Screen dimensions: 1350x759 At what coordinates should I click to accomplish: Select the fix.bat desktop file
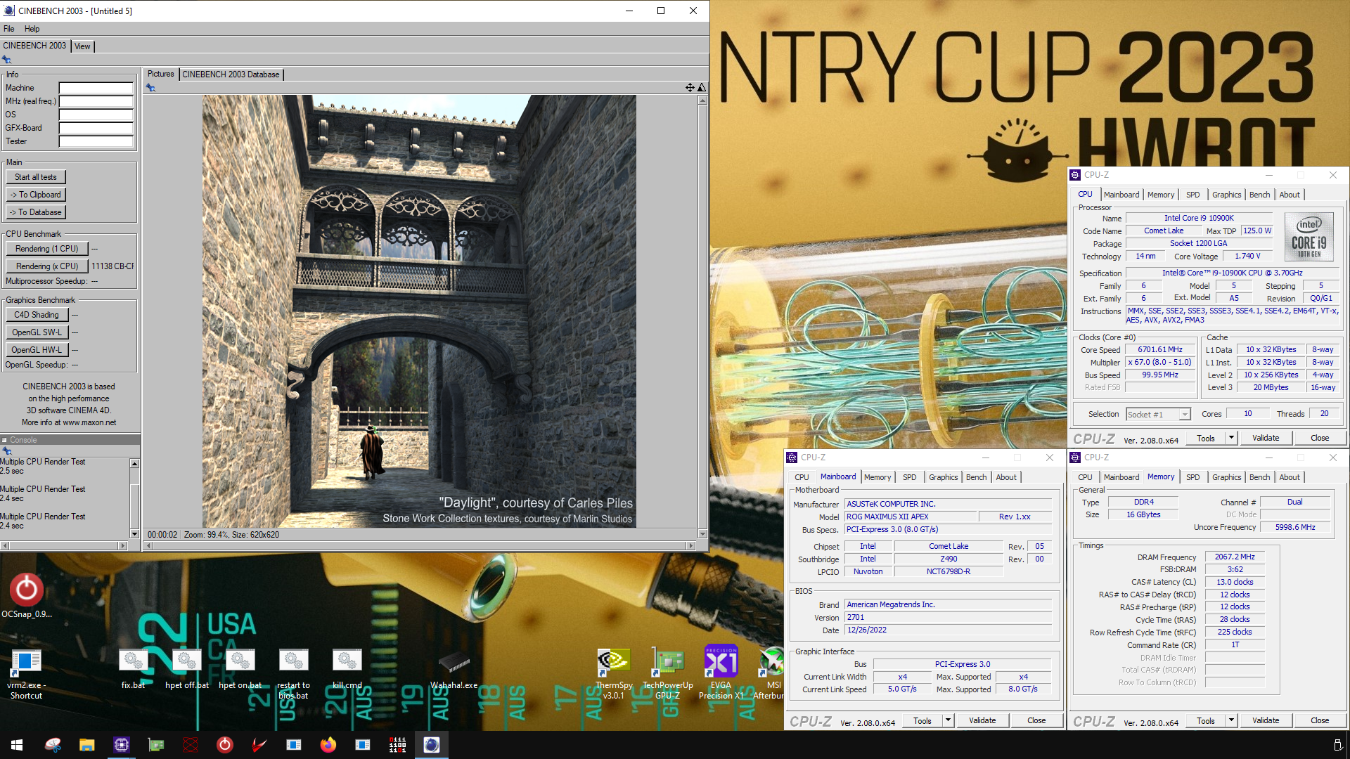coord(133,668)
